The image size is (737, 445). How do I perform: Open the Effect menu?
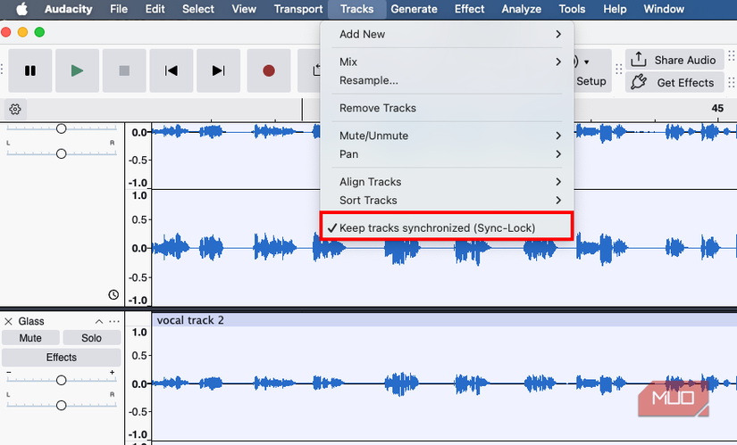point(469,9)
